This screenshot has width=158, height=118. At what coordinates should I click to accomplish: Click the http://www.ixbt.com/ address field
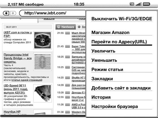point(52,13)
